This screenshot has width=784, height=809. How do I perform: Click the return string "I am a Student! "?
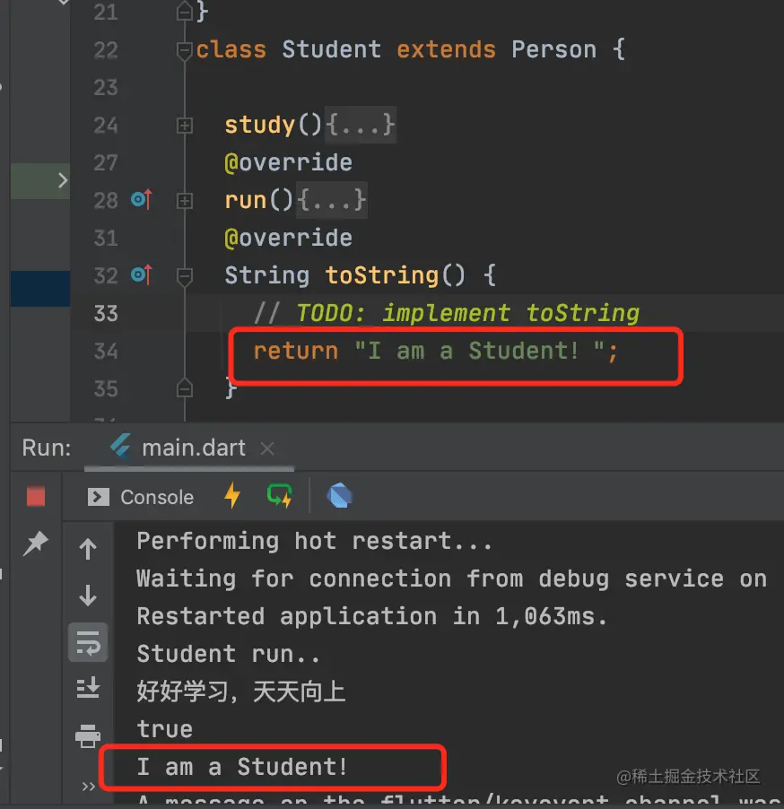pyautogui.click(x=479, y=351)
